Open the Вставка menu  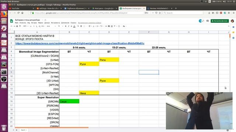[34, 23]
